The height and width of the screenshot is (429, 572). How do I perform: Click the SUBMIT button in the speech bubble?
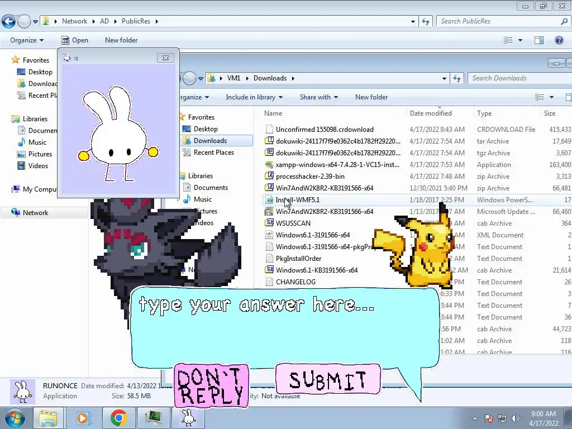point(328,379)
